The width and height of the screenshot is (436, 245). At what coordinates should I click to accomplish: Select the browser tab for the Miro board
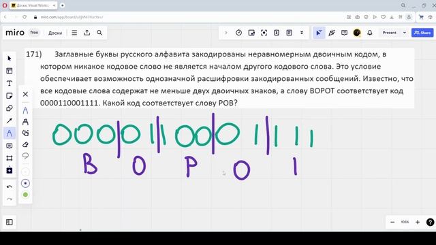click(33, 5)
